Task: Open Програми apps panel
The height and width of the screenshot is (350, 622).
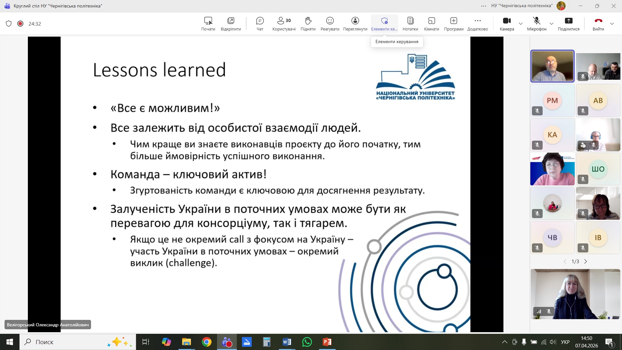Action: point(454,24)
